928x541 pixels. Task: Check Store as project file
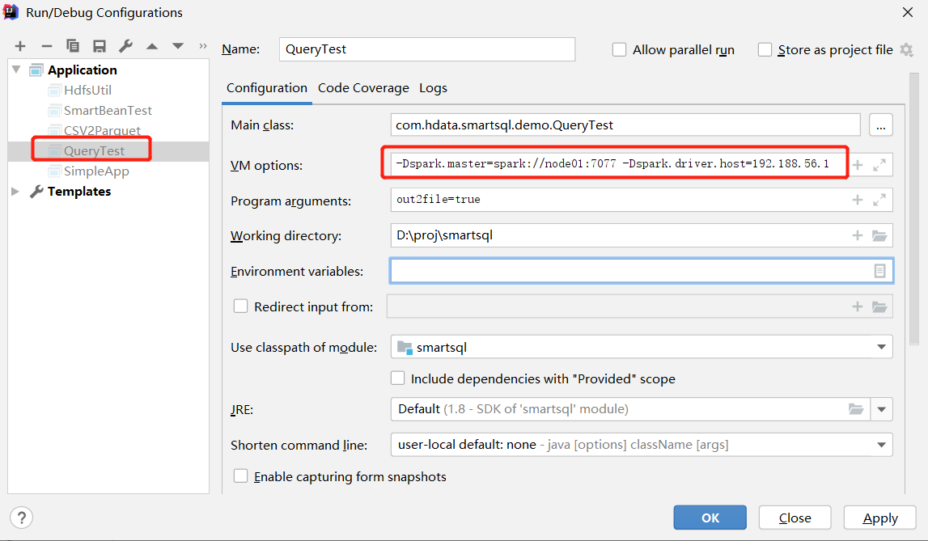tap(765, 50)
